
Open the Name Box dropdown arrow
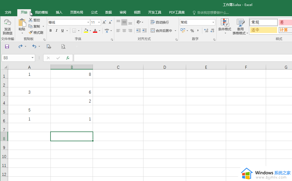(x=33, y=58)
